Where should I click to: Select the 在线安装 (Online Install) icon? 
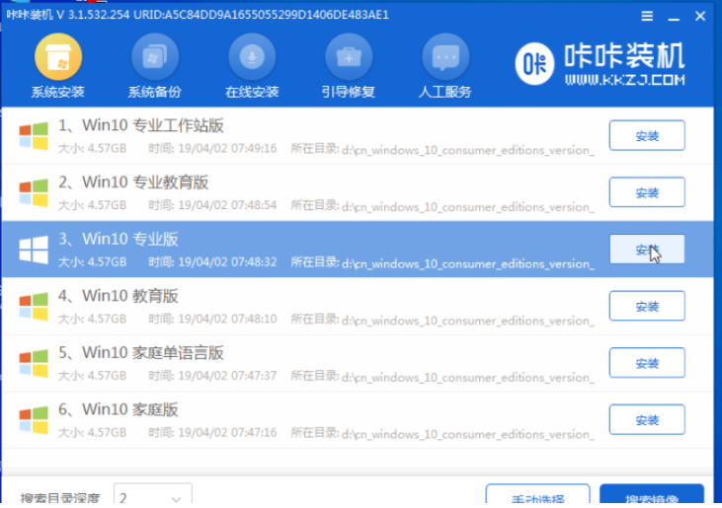(x=252, y=57)
